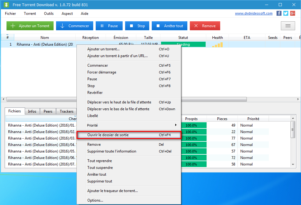Select the Rihanna - Anti torrent row name
Viewport: 301px width, 205px height.
(45, 44)
